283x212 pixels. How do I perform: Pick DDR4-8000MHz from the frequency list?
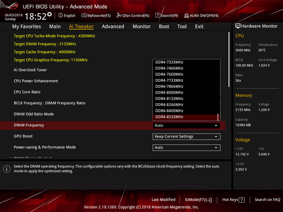[186, 93]
